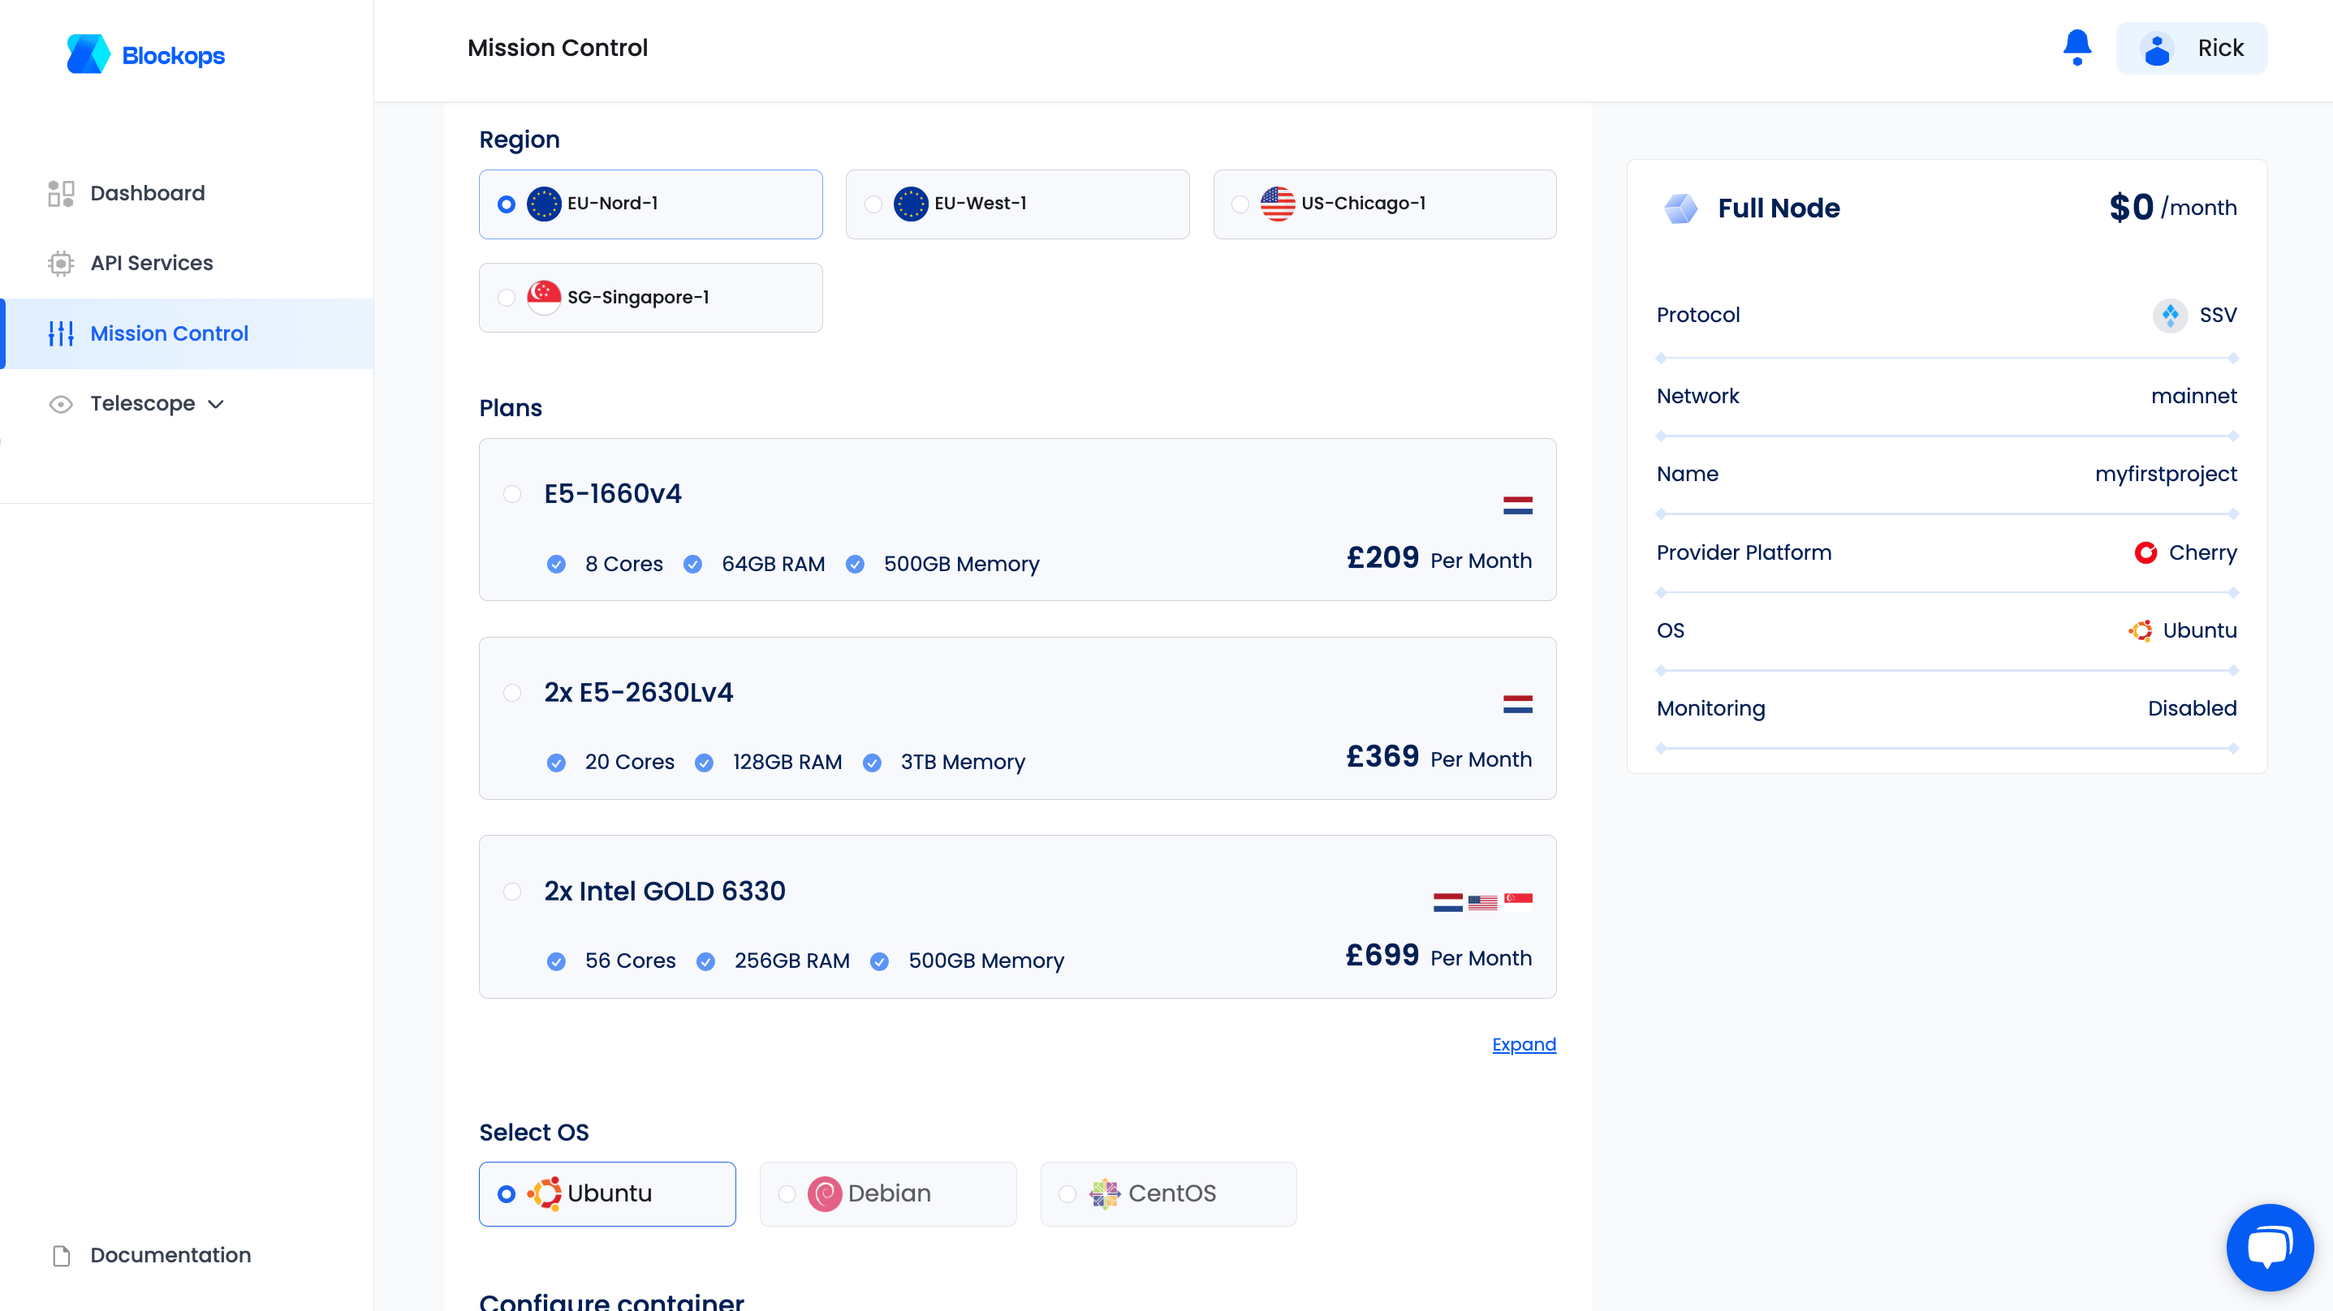This screenshot has width=2333, height=1311.
Task: Open the Mission Control menu item
Action: [187, 333]
